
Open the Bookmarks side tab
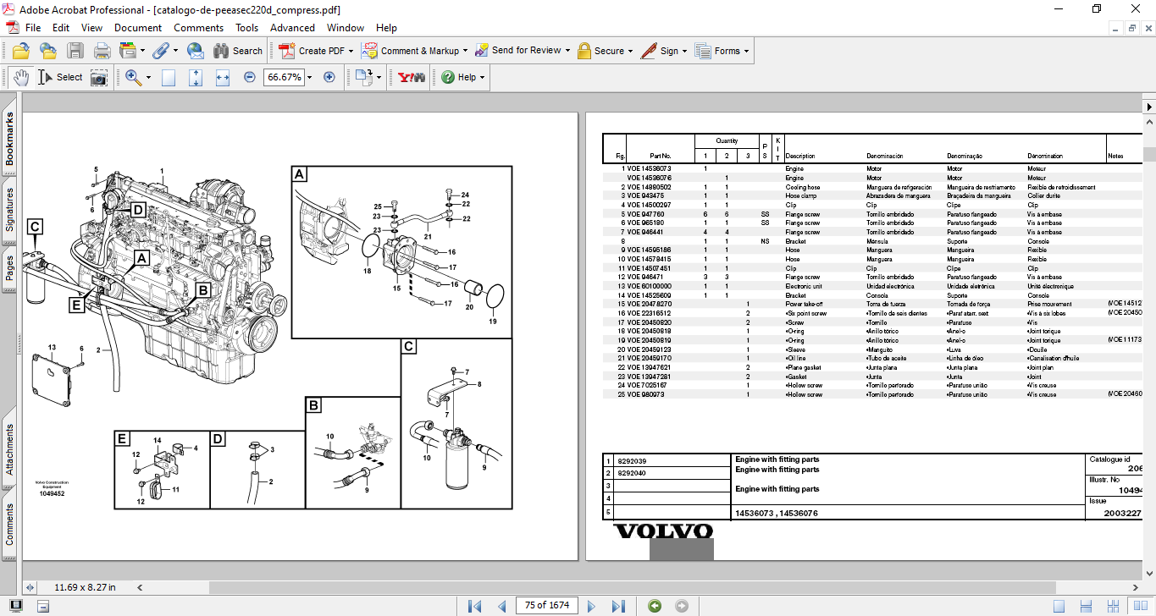pyautogui.click(x=10, y=138)
